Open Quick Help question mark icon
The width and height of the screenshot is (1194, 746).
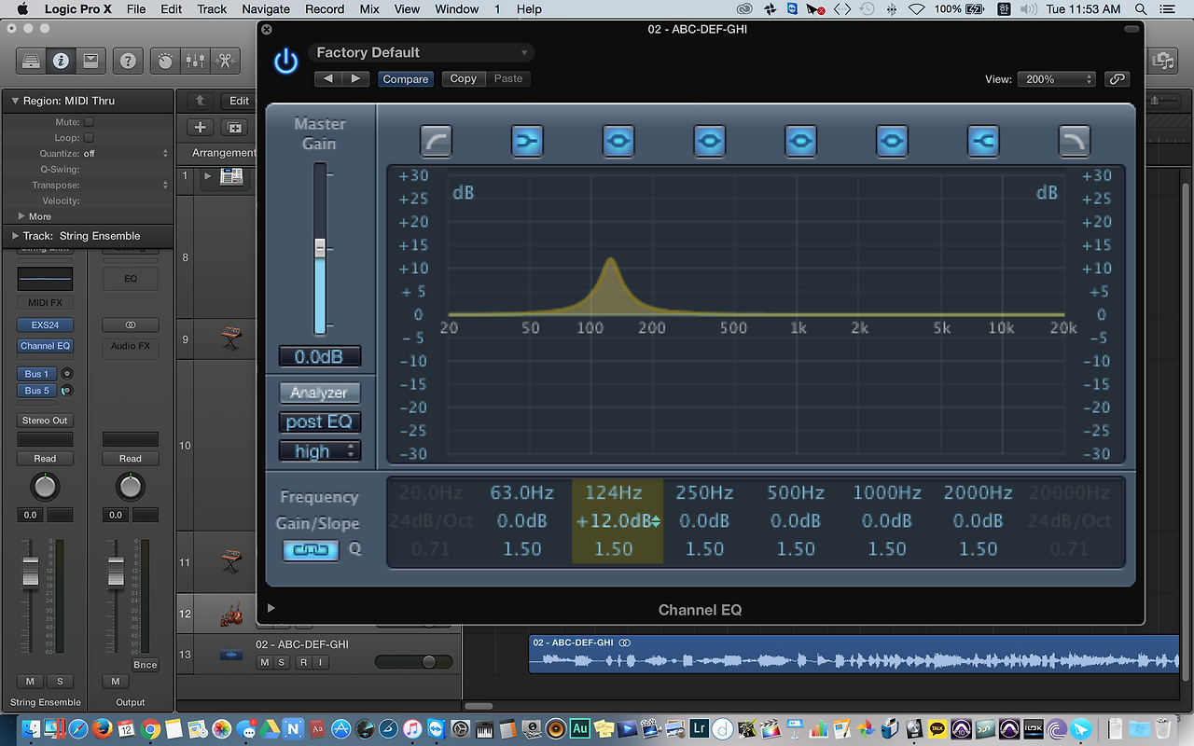click(129, 61)
